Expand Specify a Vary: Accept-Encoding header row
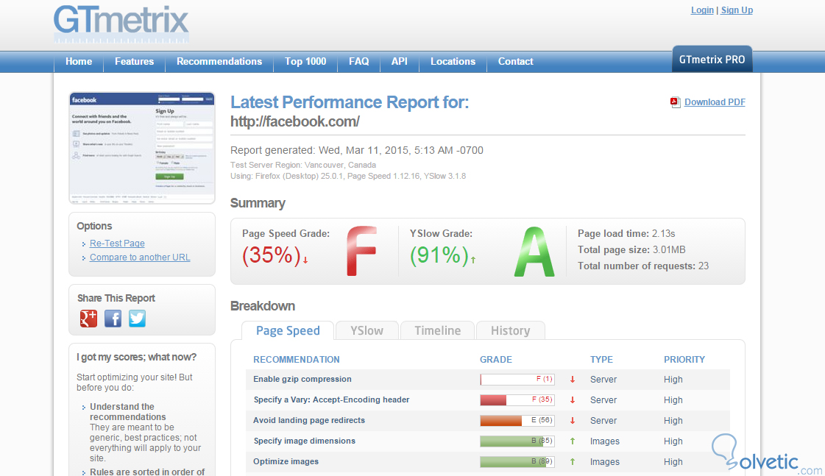 point(331,399)
